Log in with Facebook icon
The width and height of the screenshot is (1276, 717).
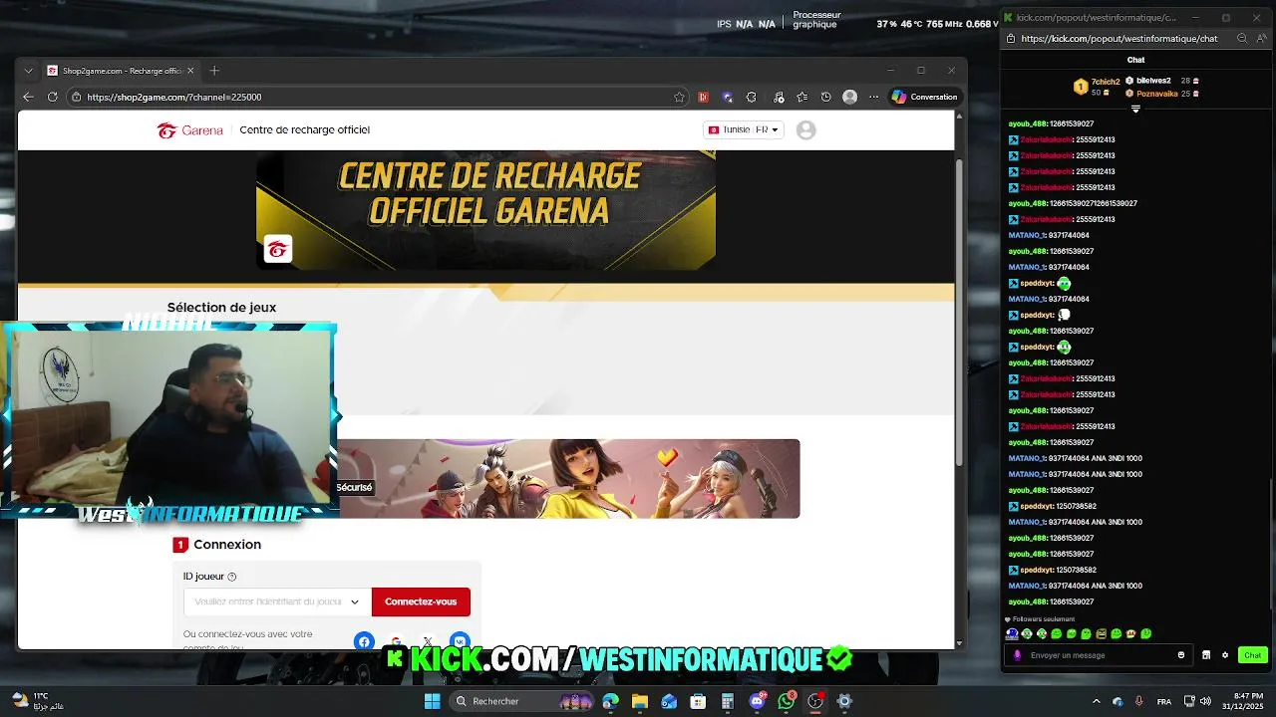(x=364, y=641)
